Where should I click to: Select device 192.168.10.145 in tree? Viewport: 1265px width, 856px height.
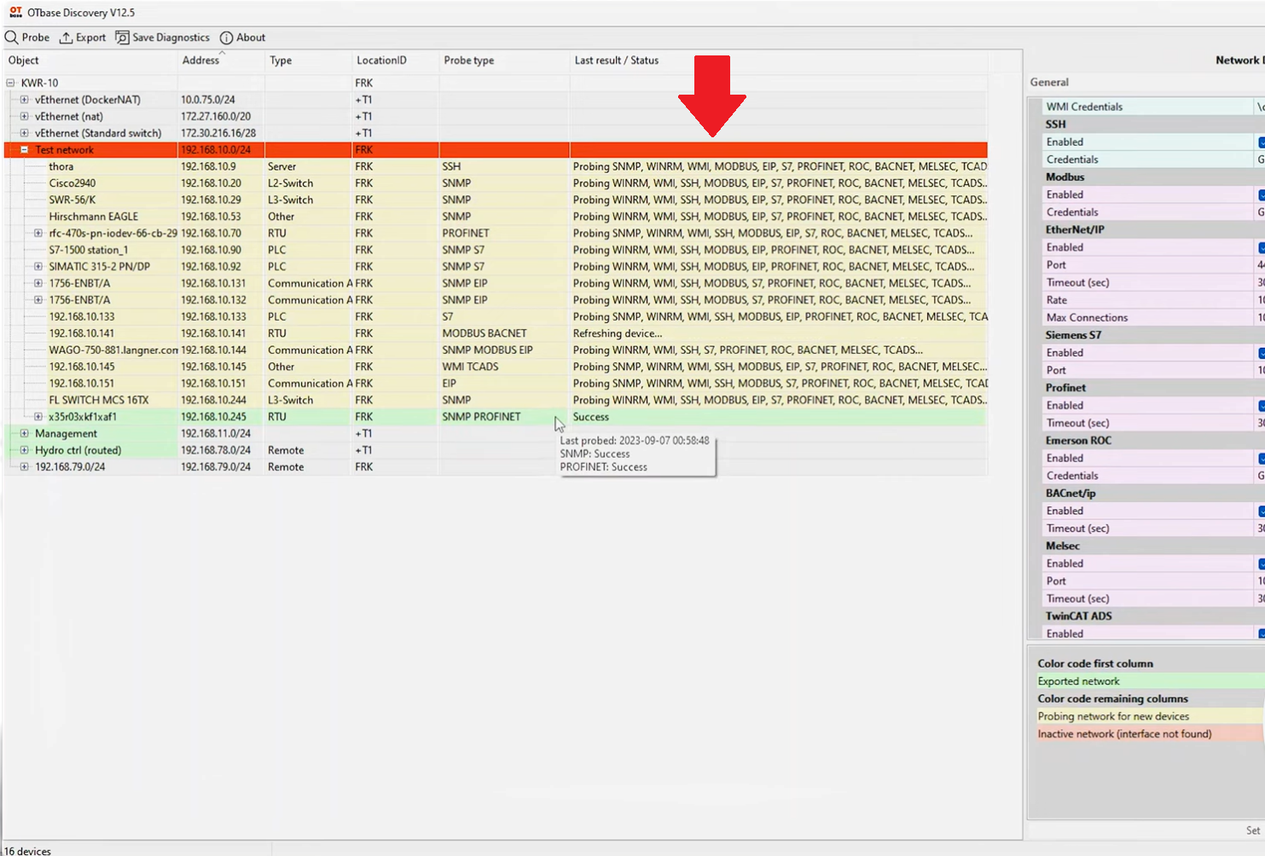click(82, 367)
